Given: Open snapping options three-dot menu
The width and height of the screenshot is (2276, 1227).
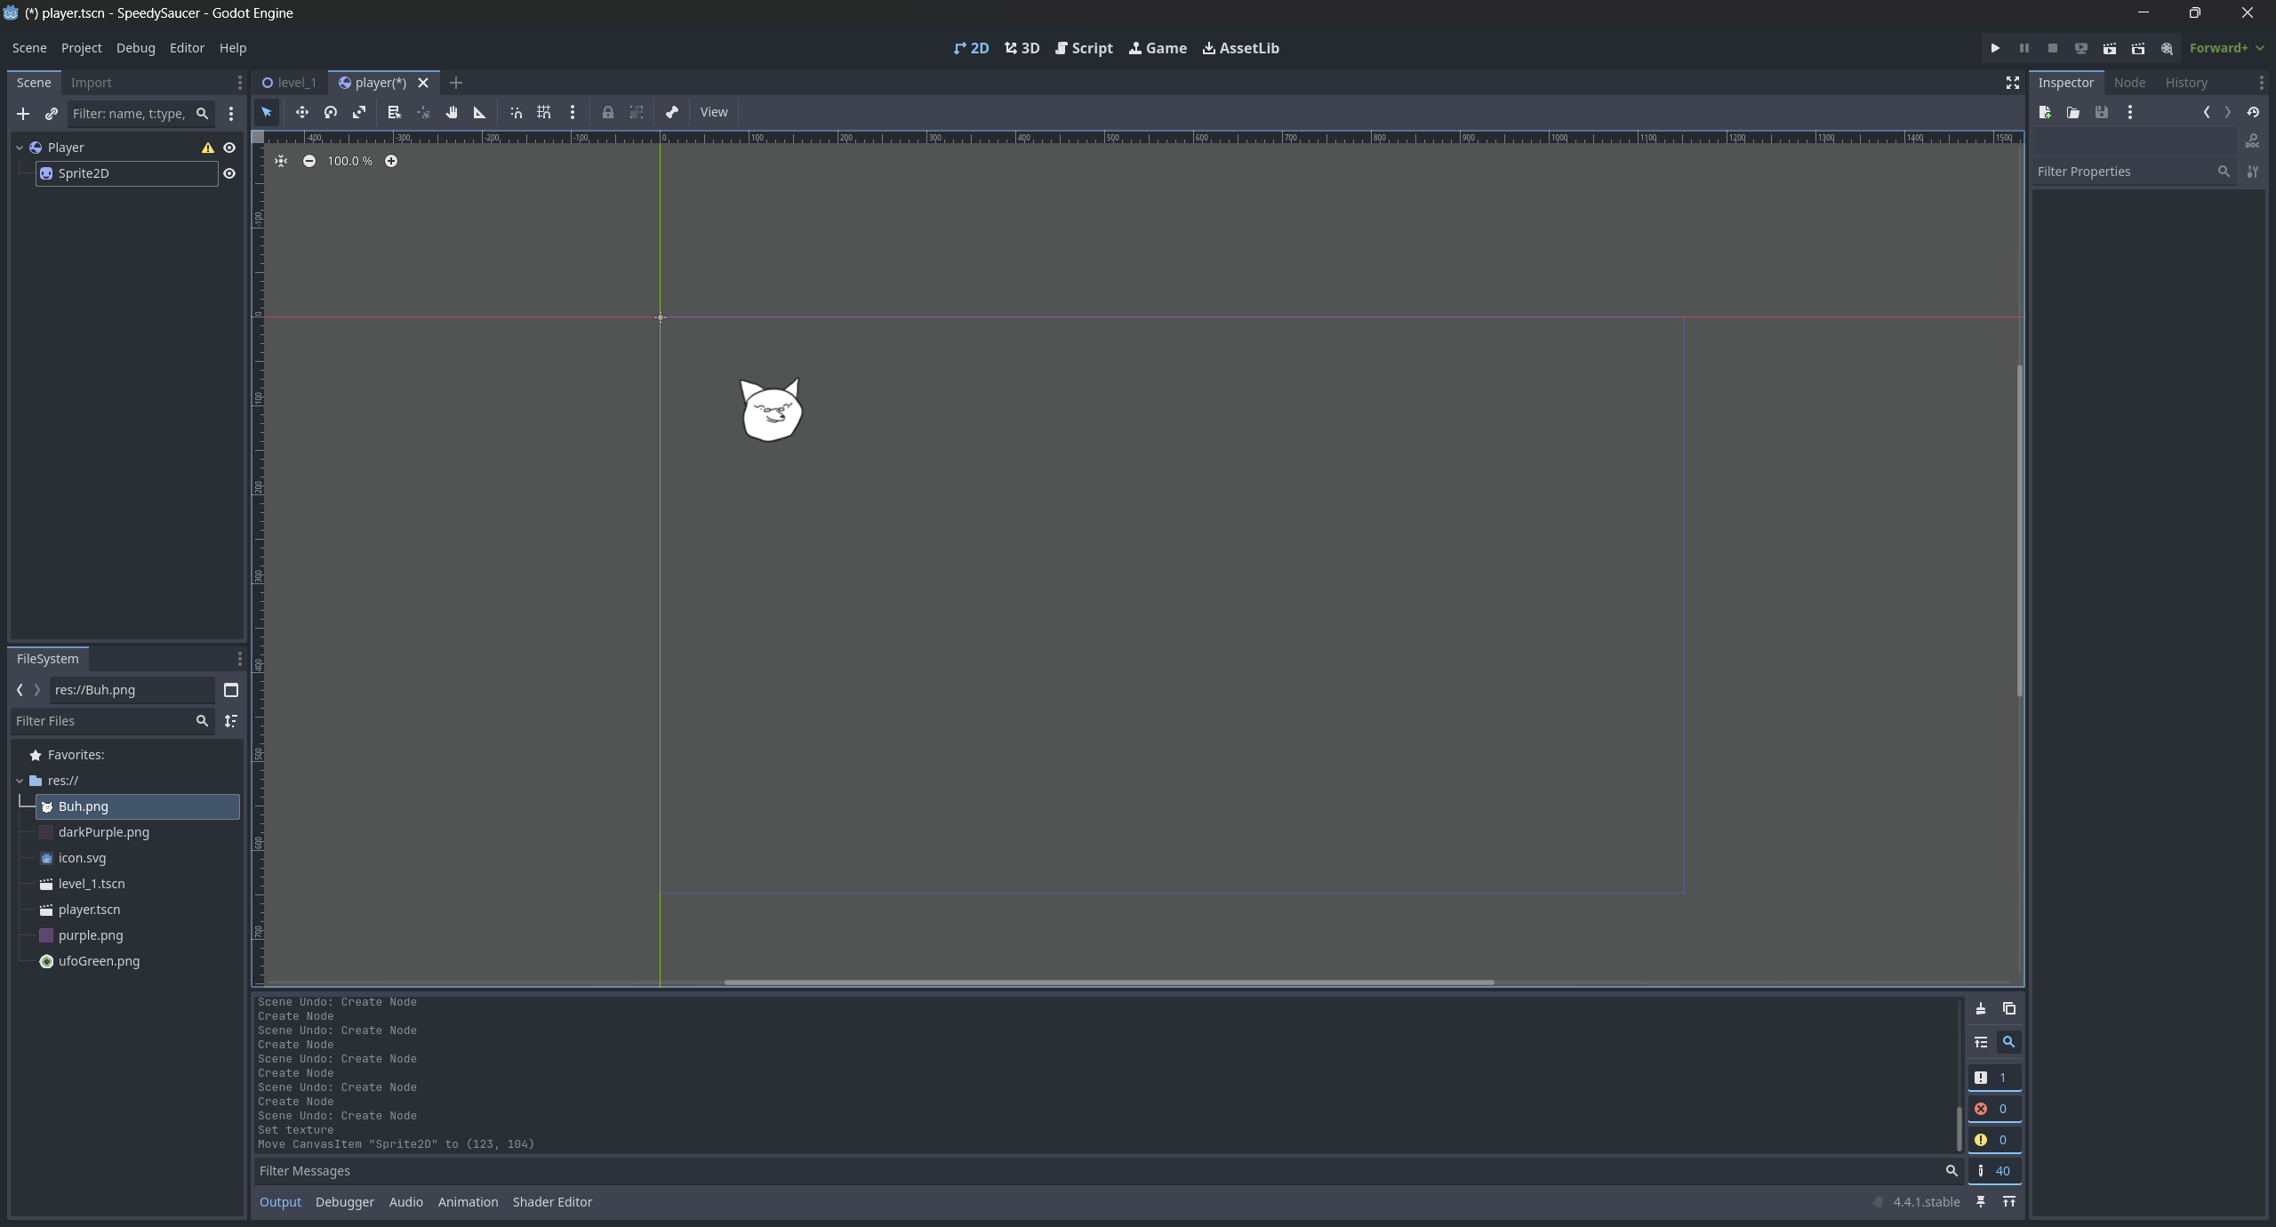Looking at the screenshot, I should (573, 112).
